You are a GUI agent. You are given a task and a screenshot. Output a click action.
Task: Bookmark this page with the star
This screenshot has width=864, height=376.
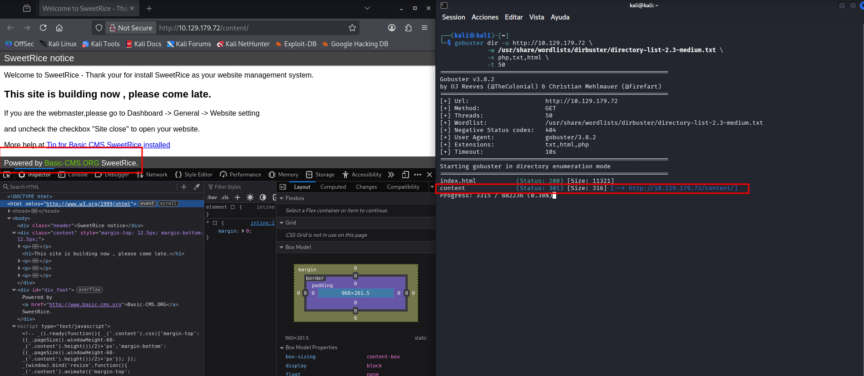[x=352, y=28]
